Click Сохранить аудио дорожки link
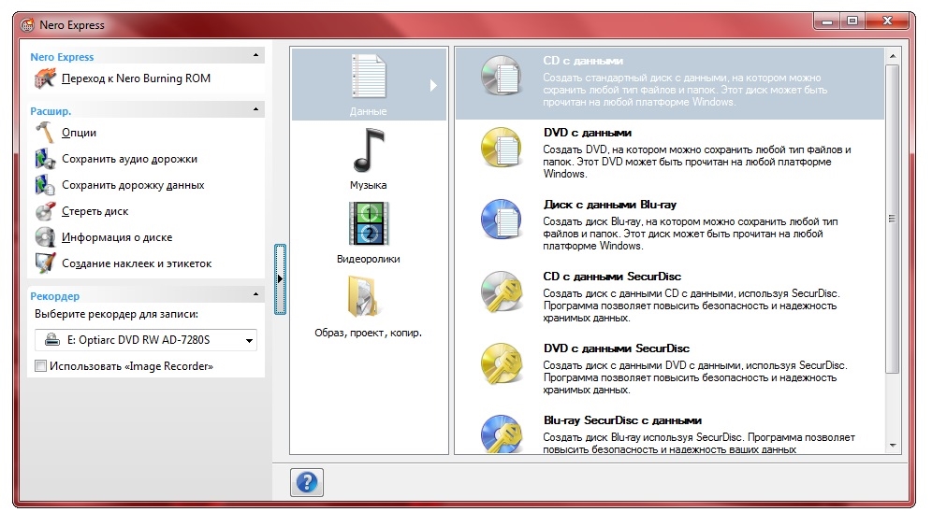Viewport: 932px width, 526px height. (x=129, y=159)
